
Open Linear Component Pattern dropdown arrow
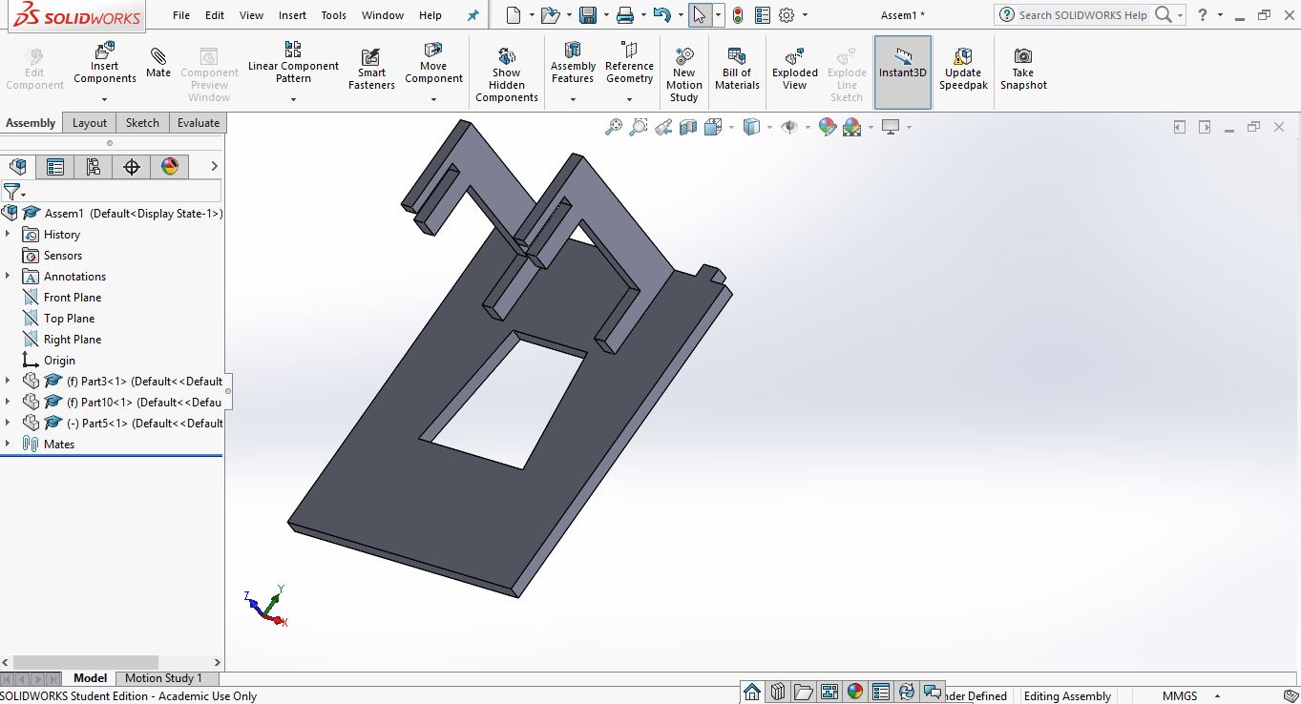(x=293, y=99)
